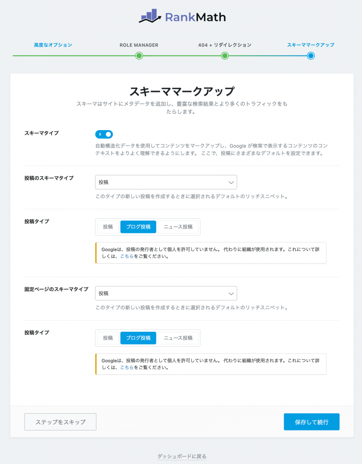This screenshot has width=362, height=464.
Task: Select ニュース投稿 in second 投稿タイプ group
Action: point(178,338)
